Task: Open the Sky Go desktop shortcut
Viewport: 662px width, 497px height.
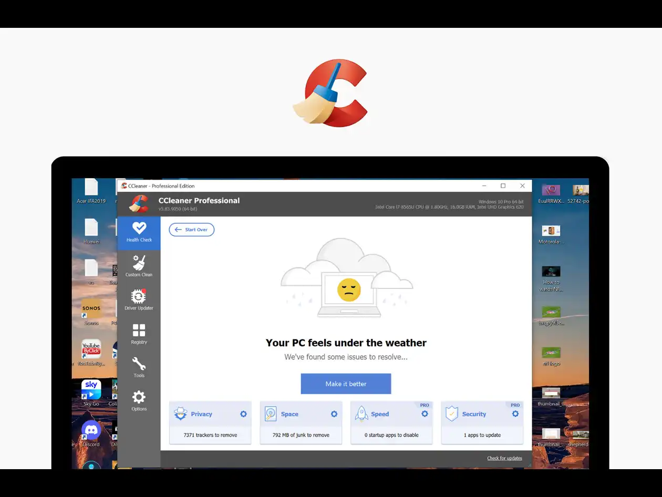Action: tap(91, 392)
